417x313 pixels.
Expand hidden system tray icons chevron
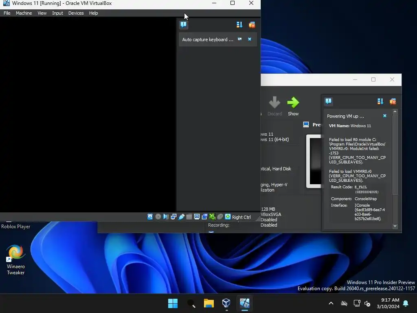click(331, 303)
